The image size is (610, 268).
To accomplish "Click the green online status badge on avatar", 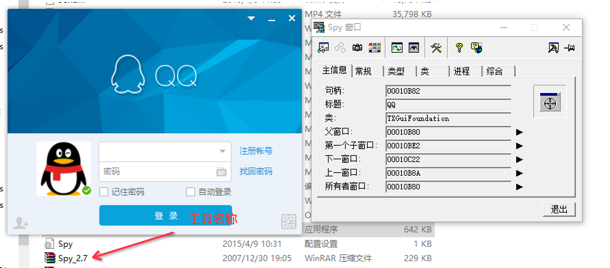I will click(87, 190).
